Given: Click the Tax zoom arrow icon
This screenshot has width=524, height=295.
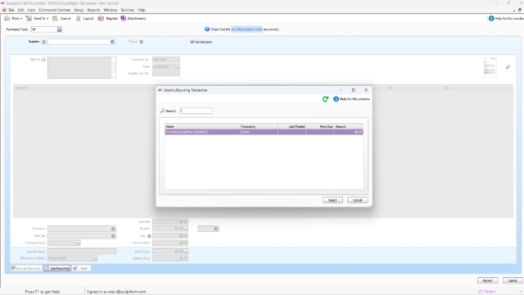Looking at the screenshot, I should coord(149,236).
